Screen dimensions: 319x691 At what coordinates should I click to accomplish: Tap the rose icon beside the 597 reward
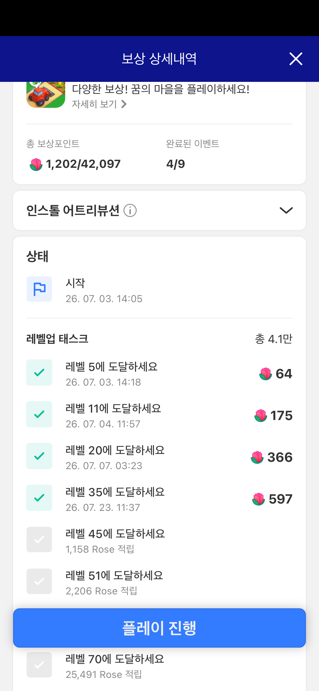coord(258,499)
